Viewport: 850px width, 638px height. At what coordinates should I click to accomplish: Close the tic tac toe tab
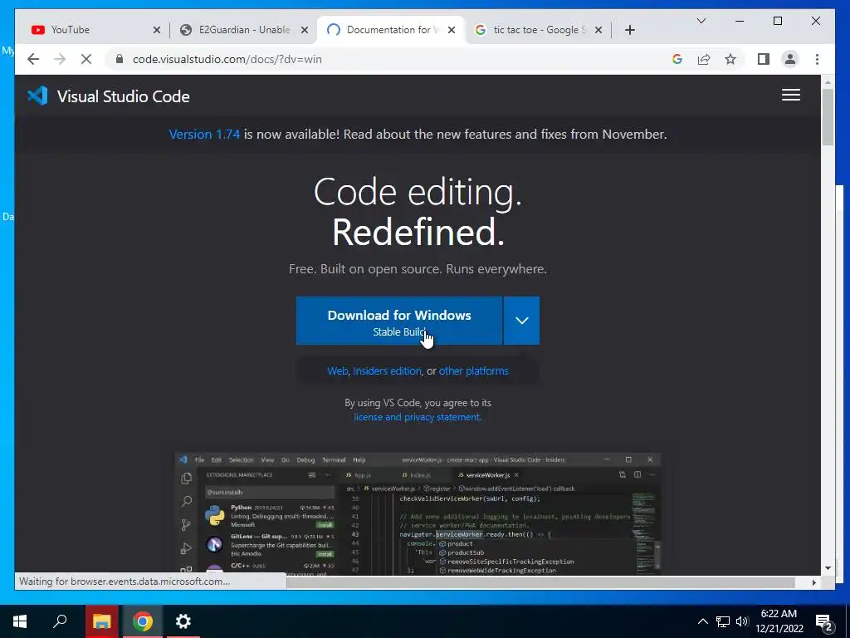click(x=598, y=30)
